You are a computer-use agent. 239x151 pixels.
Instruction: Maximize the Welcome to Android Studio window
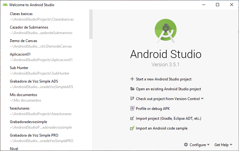218,5
